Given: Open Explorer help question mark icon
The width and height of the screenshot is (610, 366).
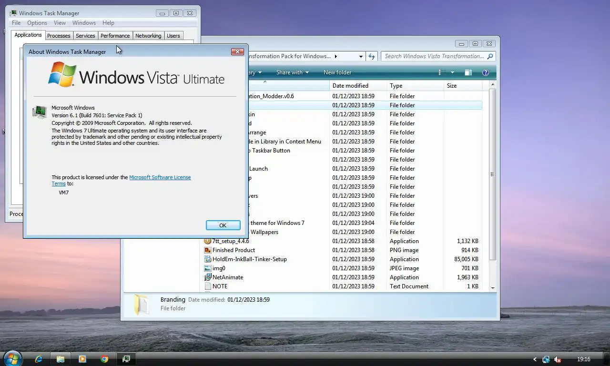Looking at the screenshot, I should 486,72.
